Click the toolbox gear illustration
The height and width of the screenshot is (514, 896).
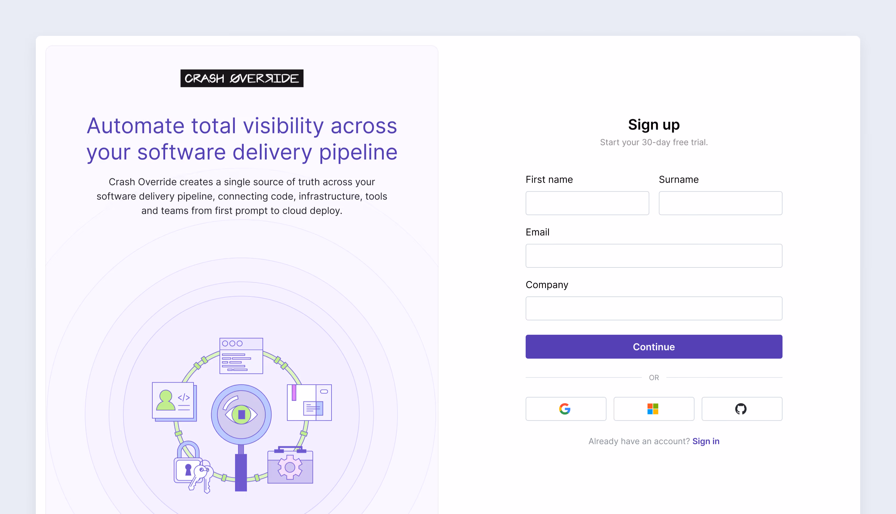(290, 465)
